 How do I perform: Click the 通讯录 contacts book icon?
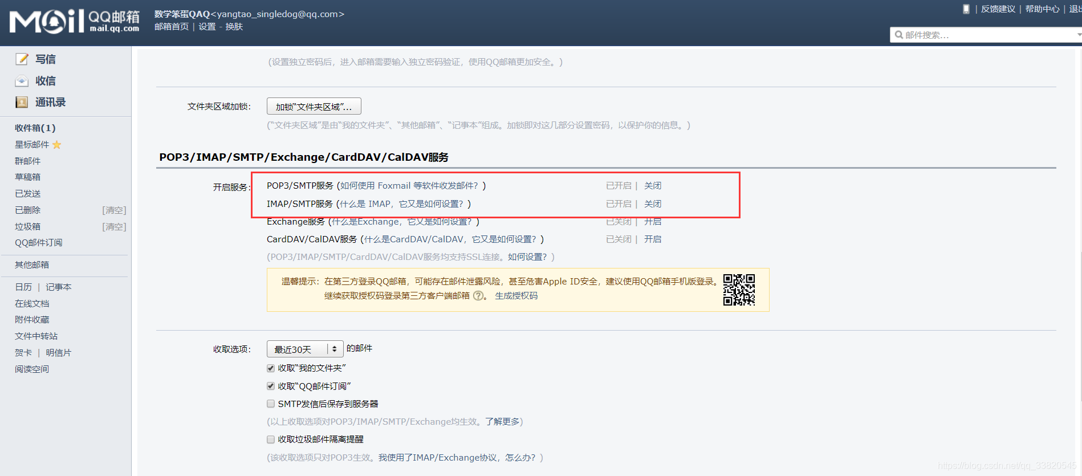point(22,102)
